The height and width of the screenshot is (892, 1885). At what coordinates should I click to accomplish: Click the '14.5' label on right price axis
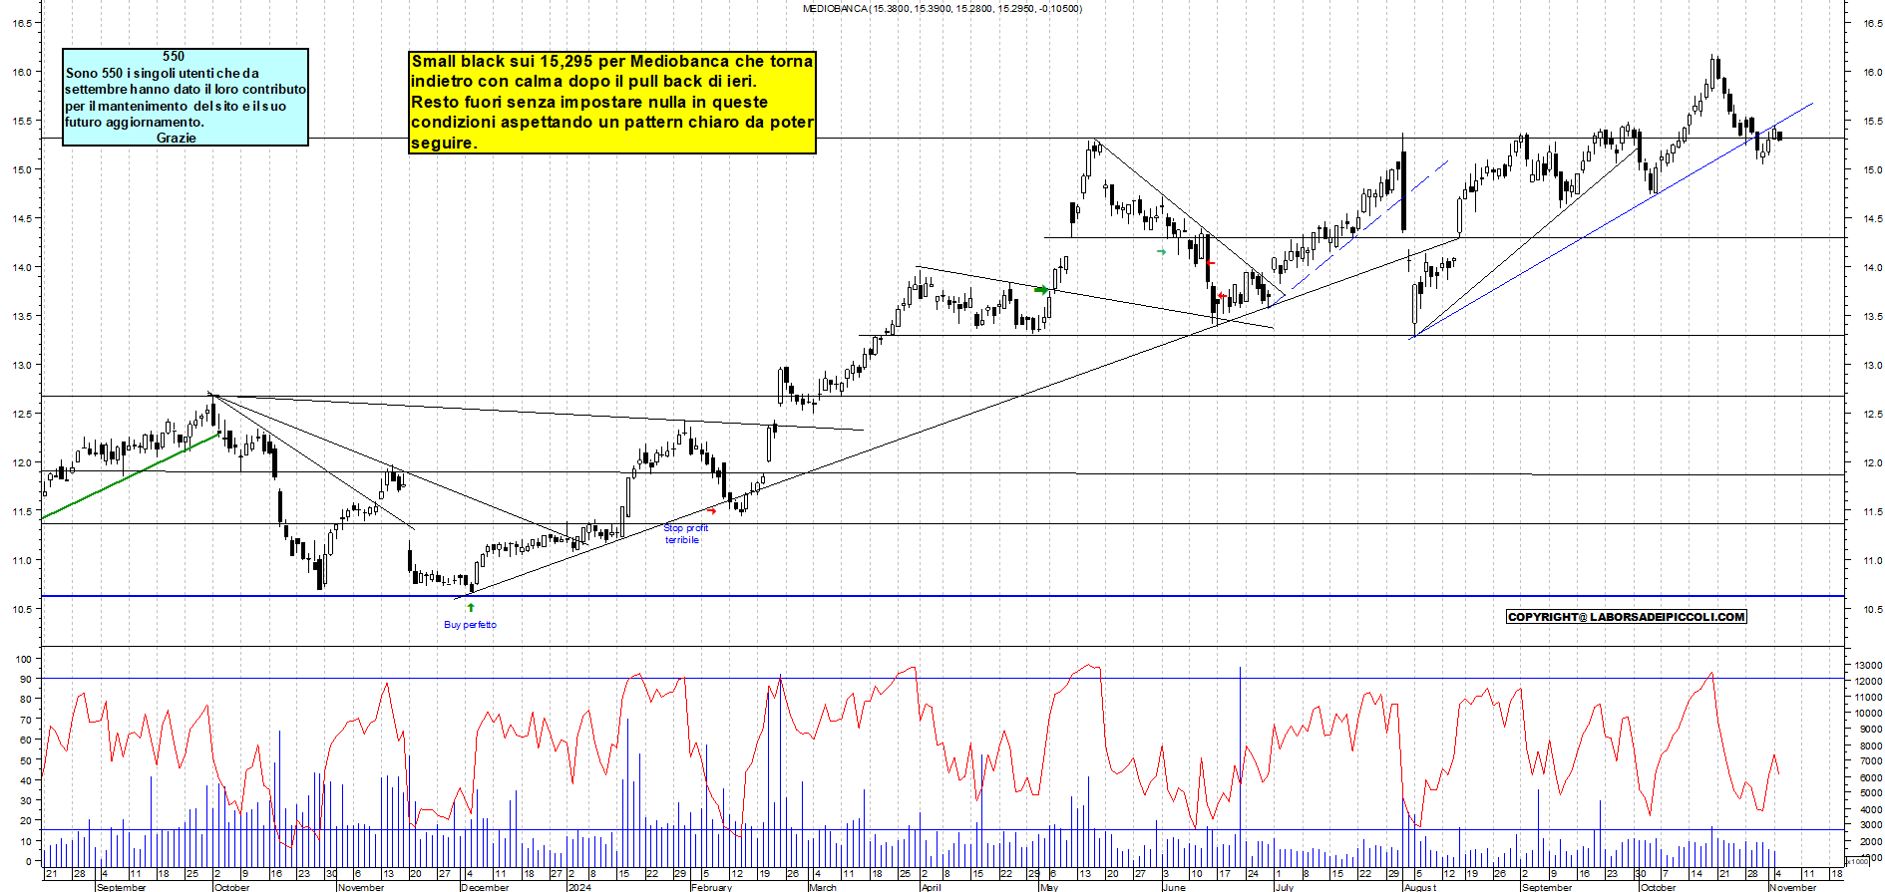pyautogui.click(x=1871, y=218)
